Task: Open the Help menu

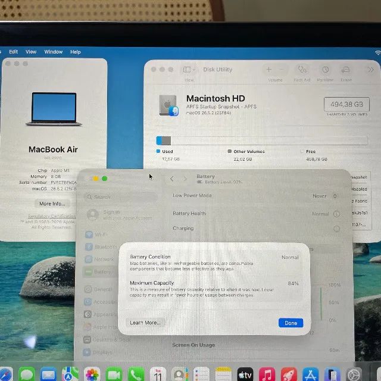Action: click(x=76, y=52)
